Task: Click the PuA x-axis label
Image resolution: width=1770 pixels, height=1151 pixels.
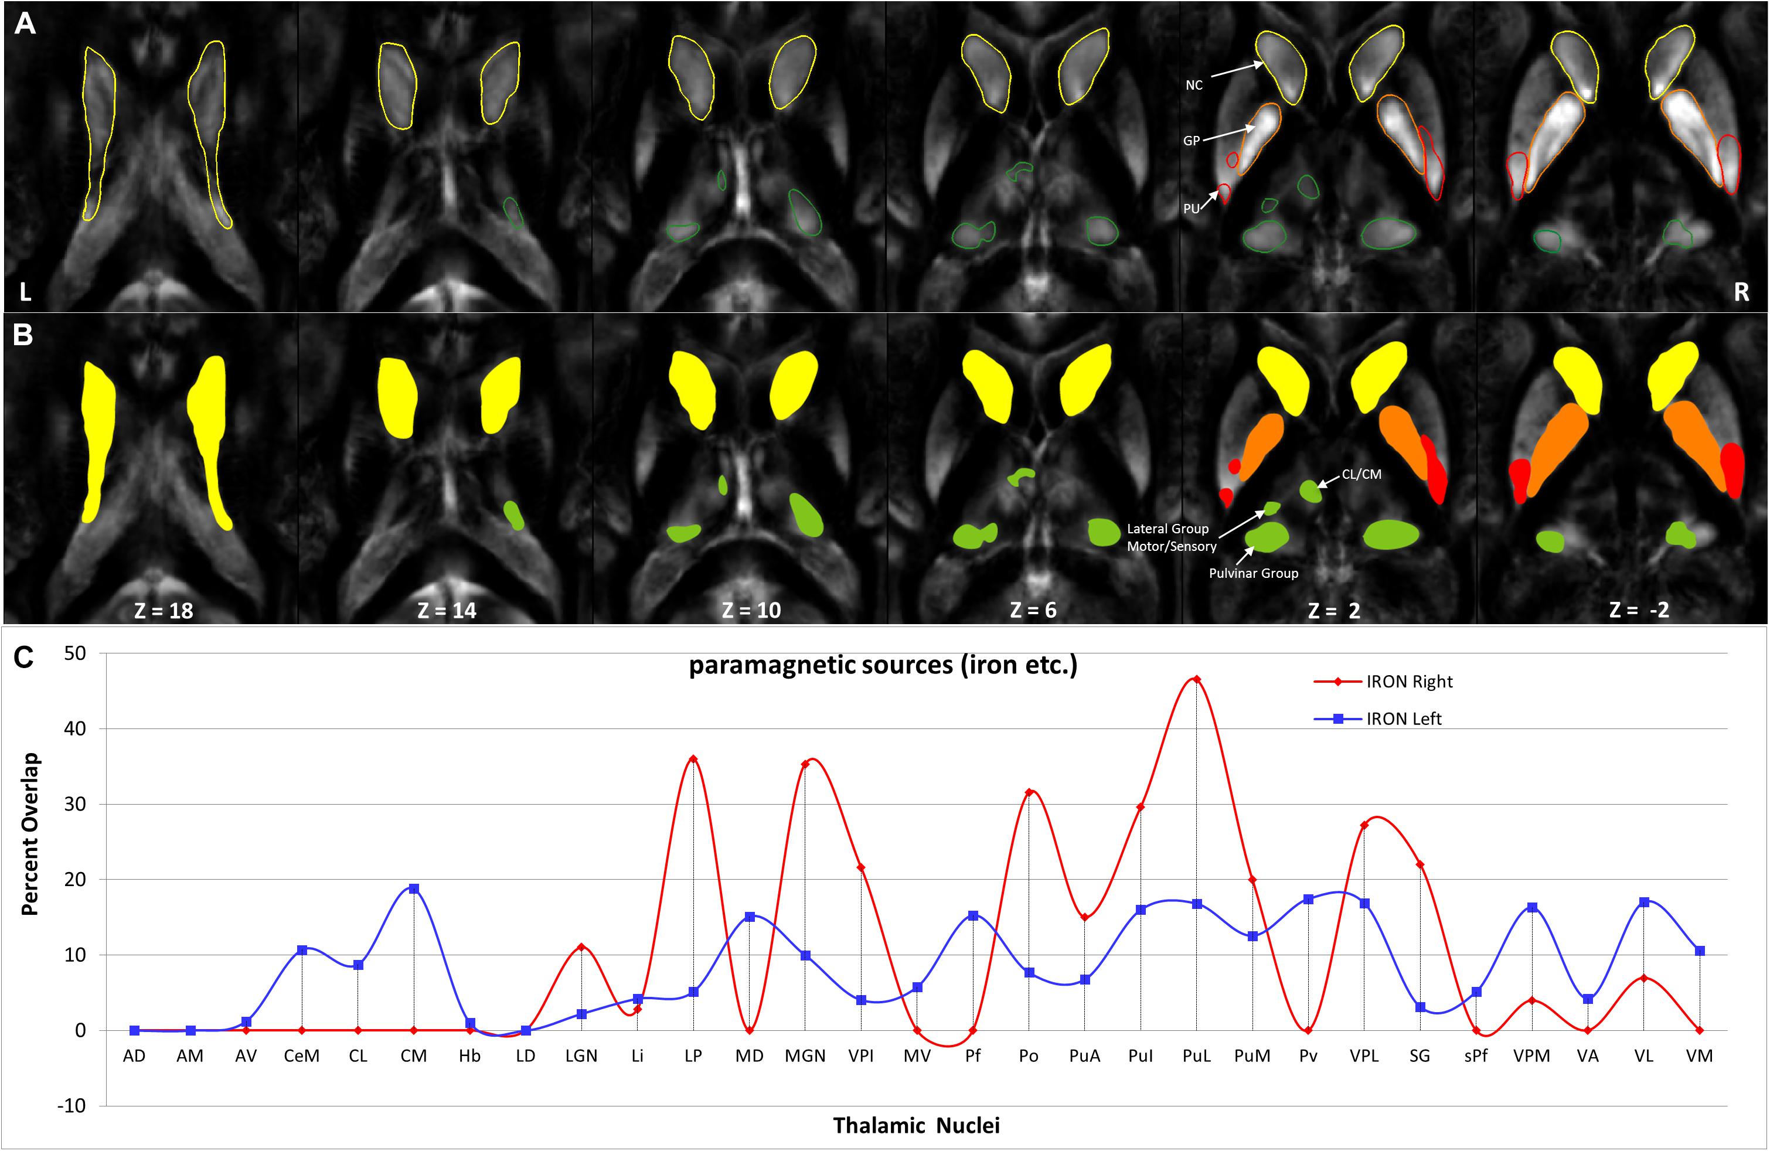Action: [1084, 1056]
